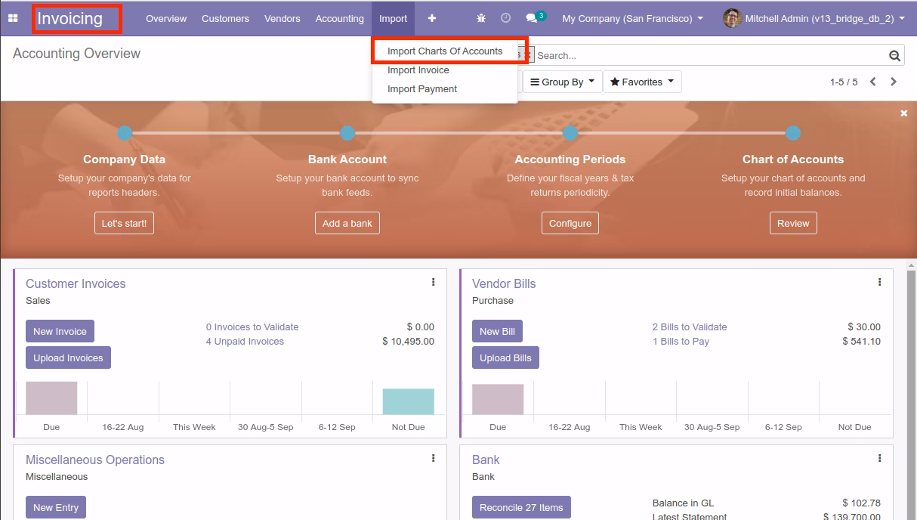The height and width of the screenshot is (520, 917).
Task: Open Customer Invoices card options menu
Action: click(433, 282)
